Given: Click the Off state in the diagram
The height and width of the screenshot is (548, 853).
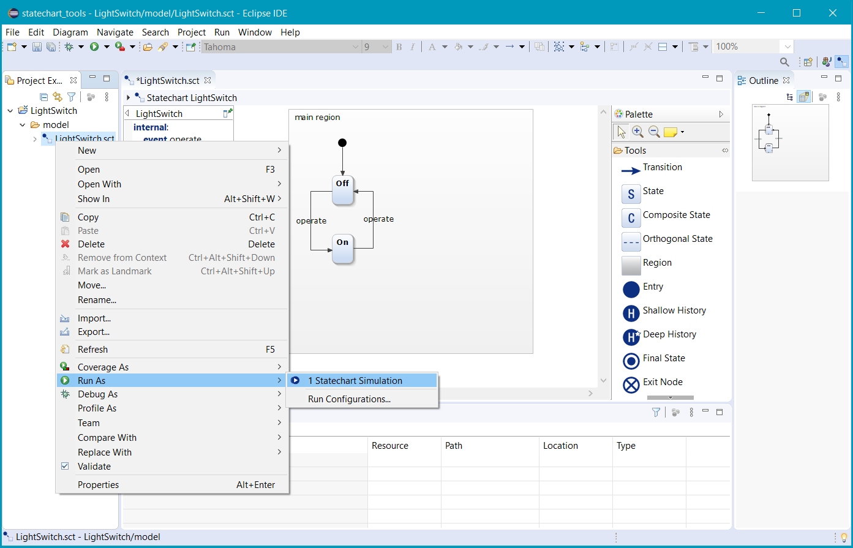Looking at the screenshot, I should point(343,190).
